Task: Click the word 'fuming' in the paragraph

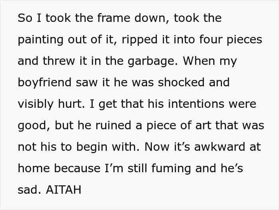Action: 171,169
